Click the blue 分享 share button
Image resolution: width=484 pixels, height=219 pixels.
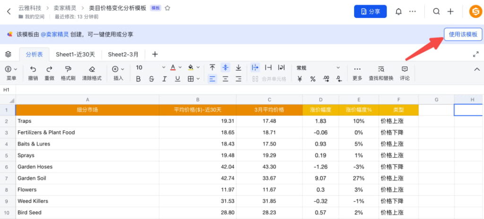click(370, 11)
